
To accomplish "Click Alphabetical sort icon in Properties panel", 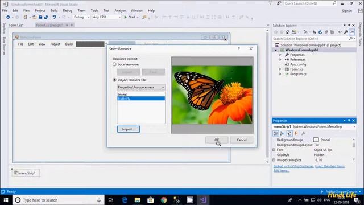I will [282, 133].
